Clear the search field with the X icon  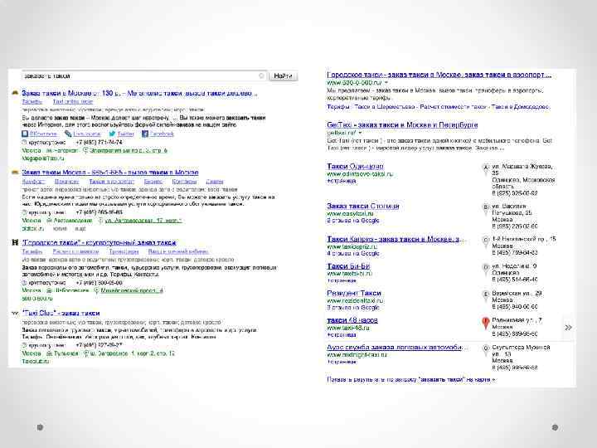click(x=261, y=75)
